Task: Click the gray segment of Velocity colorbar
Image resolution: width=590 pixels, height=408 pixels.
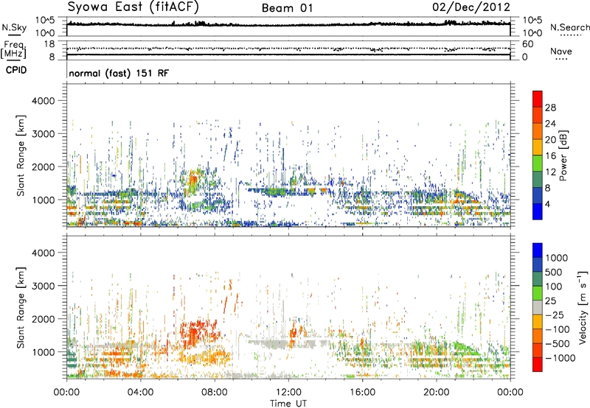Action: (538, 308)
